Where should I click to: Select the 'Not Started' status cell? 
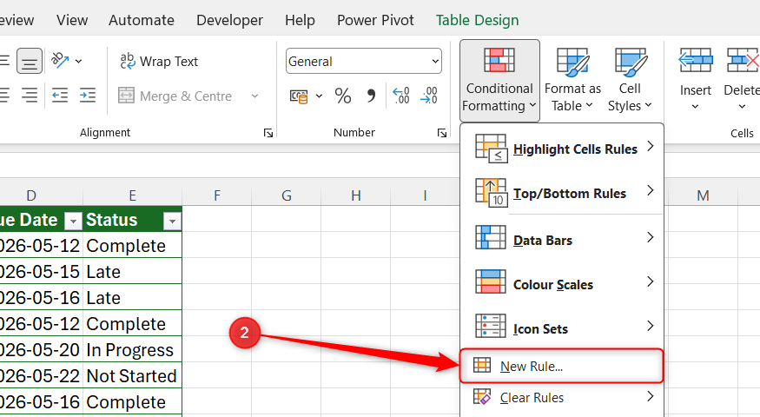point(132,376)
